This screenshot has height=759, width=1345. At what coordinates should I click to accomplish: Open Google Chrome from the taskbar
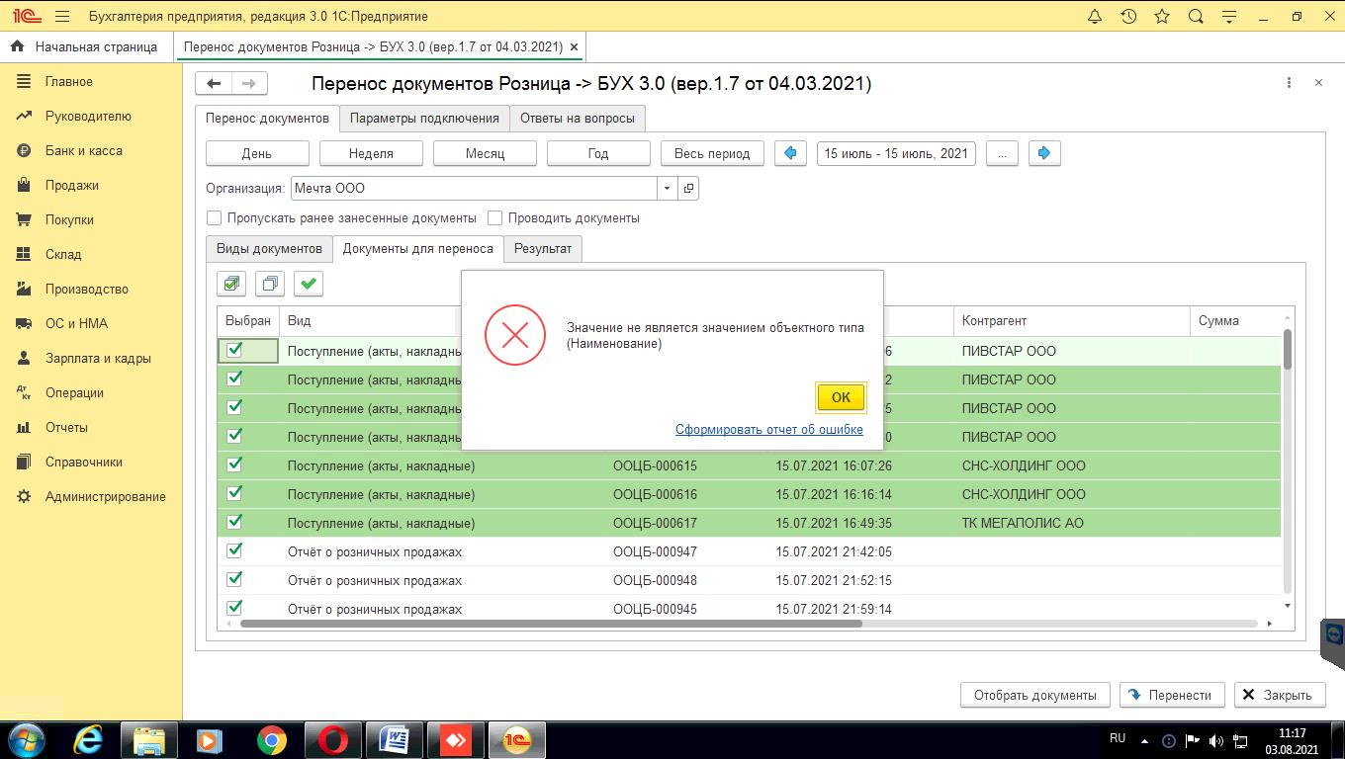271,740
